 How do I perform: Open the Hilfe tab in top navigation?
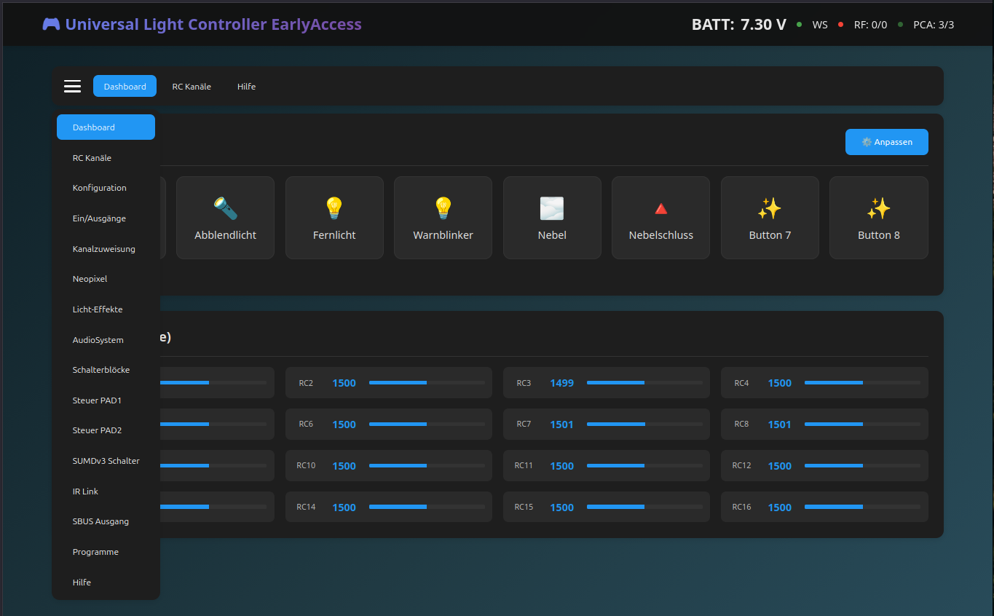(246, 86)
